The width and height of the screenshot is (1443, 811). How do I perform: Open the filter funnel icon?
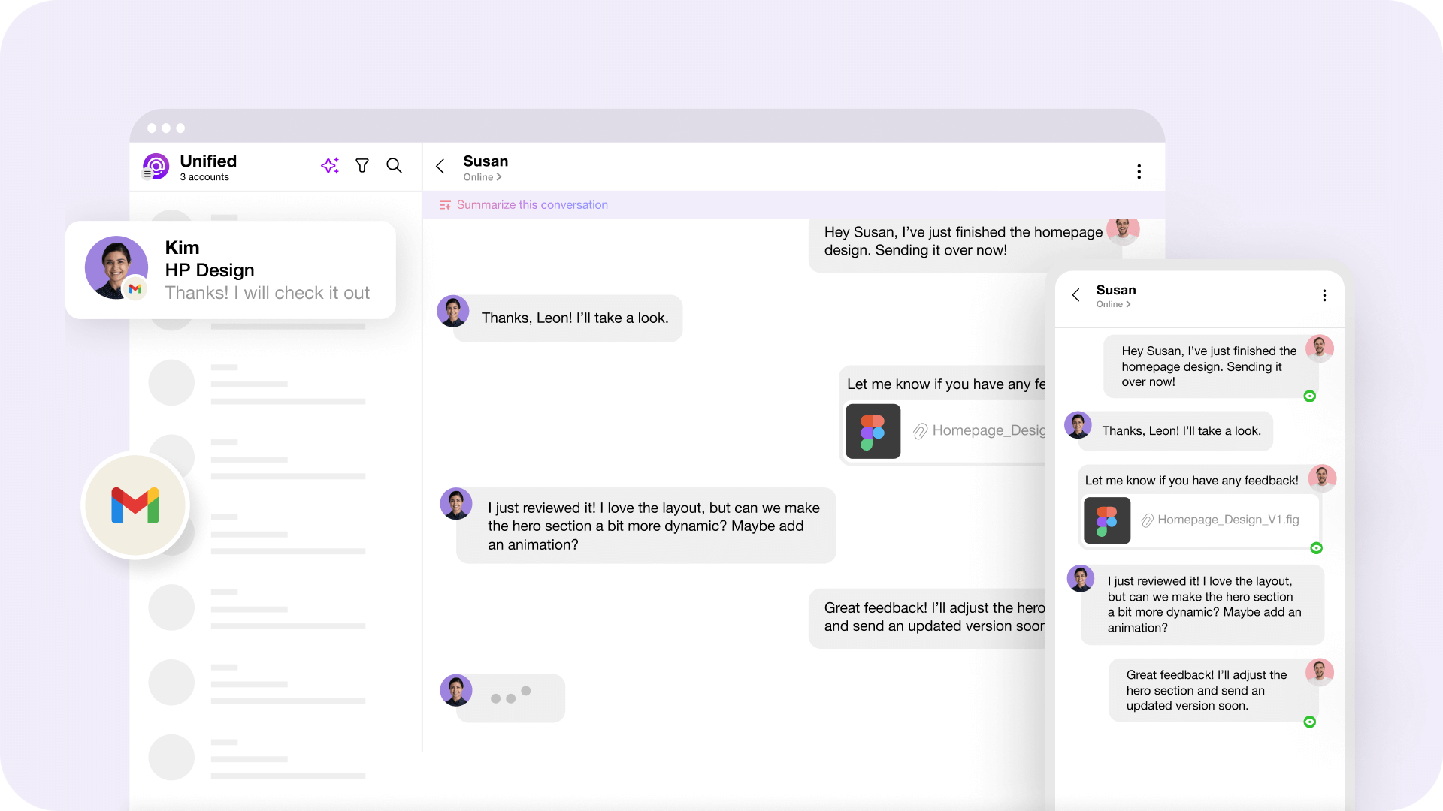[362, 166]
